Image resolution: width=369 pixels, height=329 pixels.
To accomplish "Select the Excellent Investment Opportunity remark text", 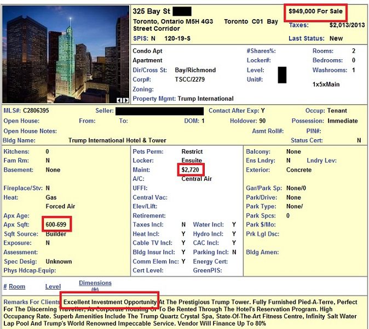I will [110, 302].
